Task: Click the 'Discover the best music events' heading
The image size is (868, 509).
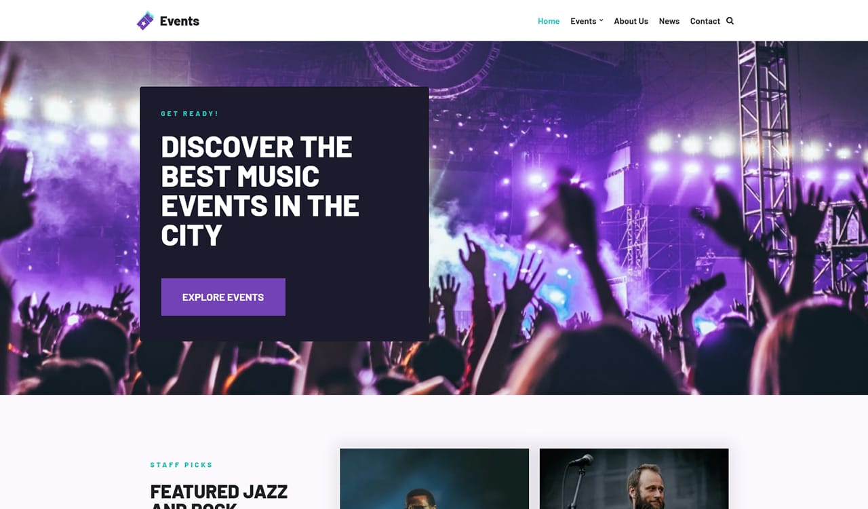Action: click(x=260, y=191)
